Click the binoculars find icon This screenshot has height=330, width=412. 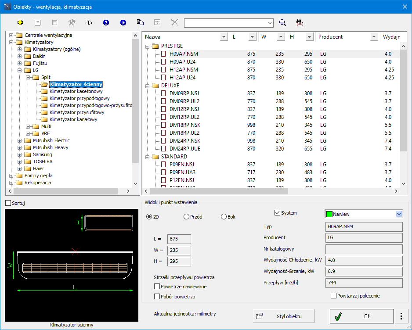pos(300,22)
